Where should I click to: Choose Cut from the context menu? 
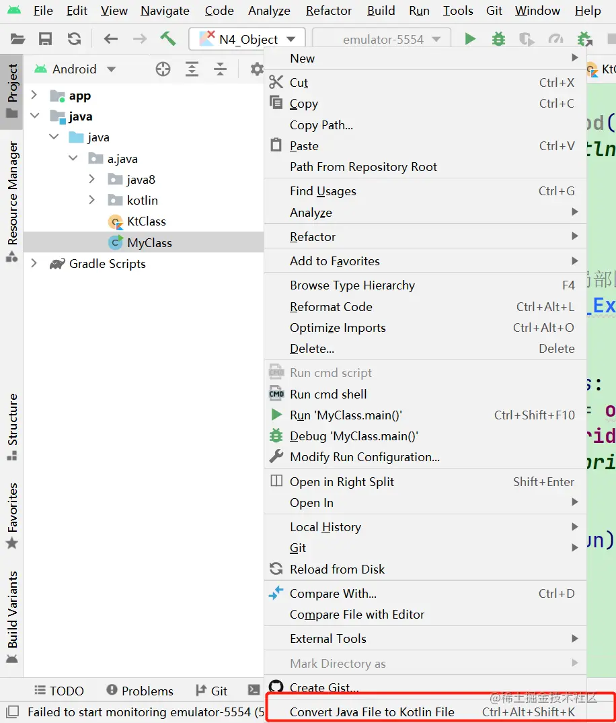[425, 83]
